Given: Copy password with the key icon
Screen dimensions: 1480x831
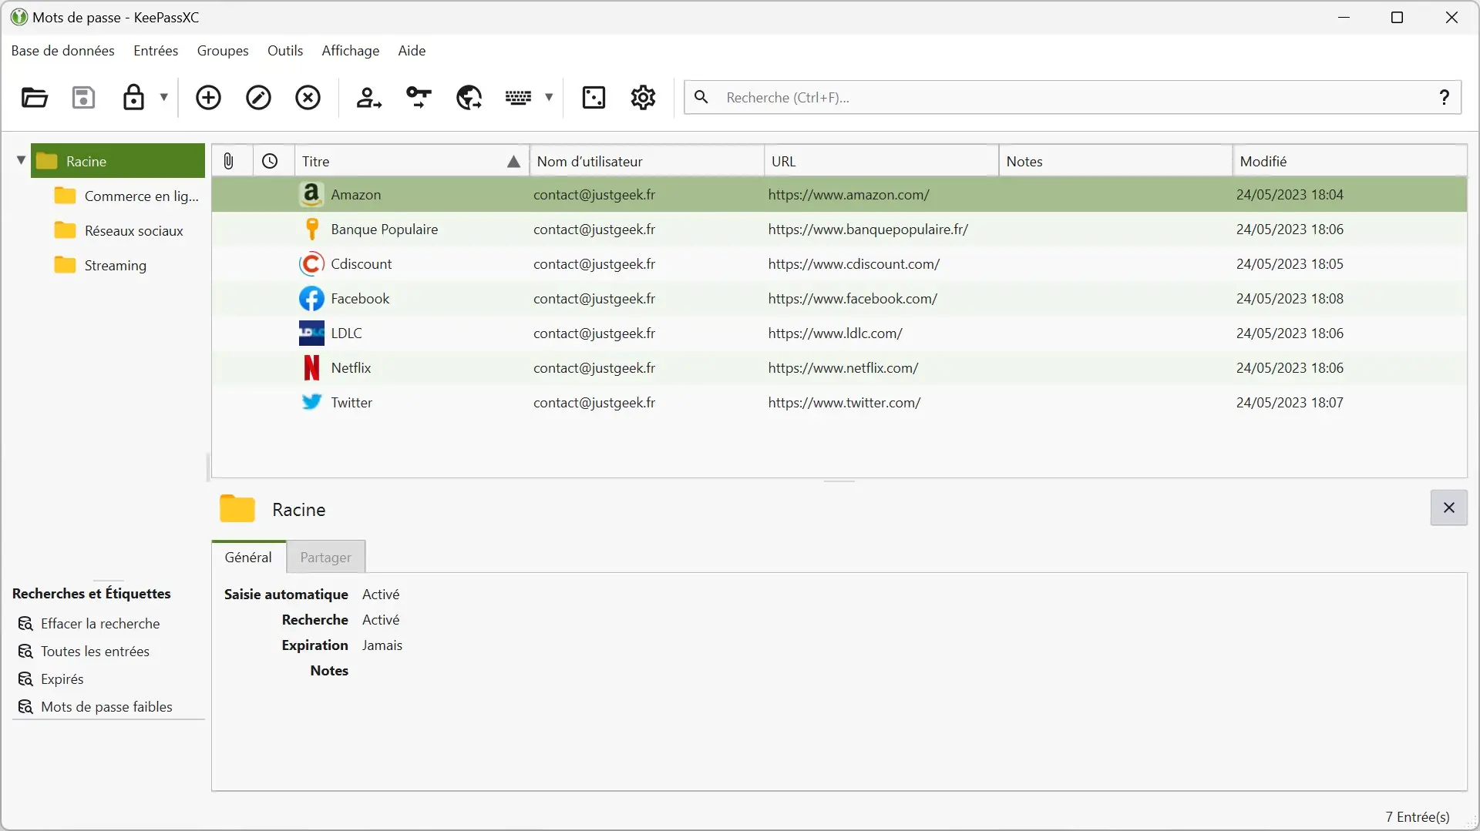Looking at the screenshot, I should coord(419,98).
